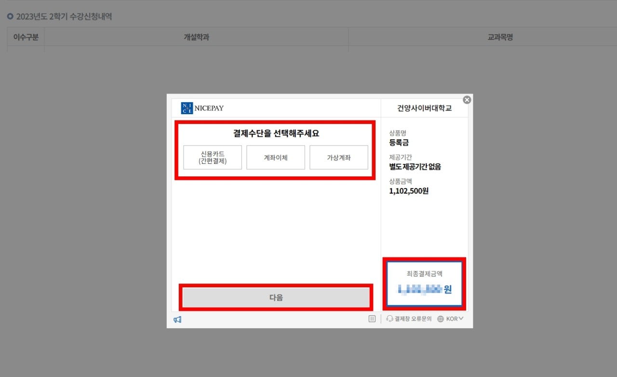This screenshot has width=617, height=377.
Task: Expand the KOR language dropdown
Action: 455,319
